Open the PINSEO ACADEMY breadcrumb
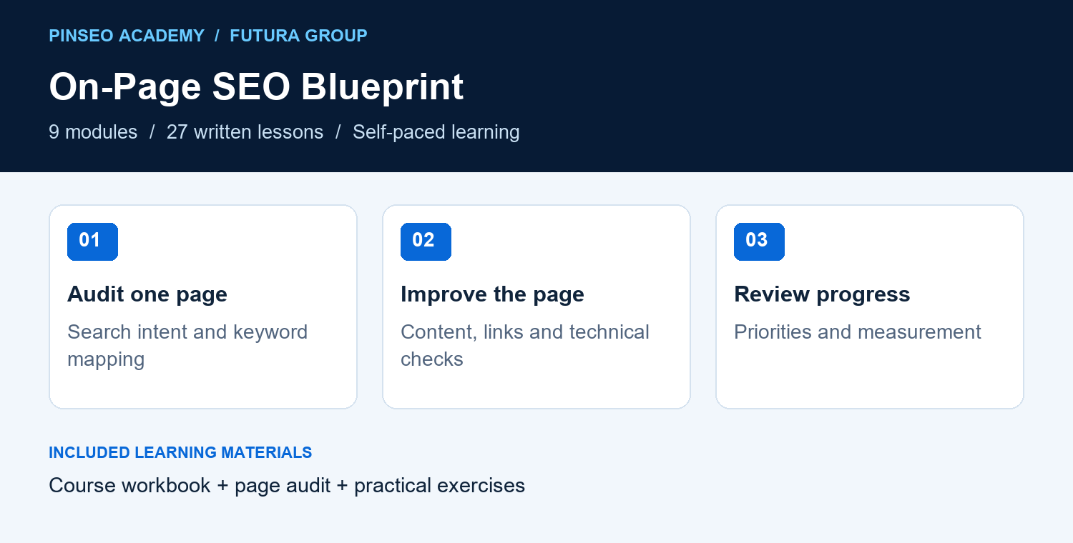This screenshot has width=1073, height=543. tap(127, 36)
